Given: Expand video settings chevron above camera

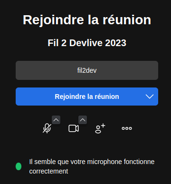Looking at the screenshot, I should tap(83, 120).
